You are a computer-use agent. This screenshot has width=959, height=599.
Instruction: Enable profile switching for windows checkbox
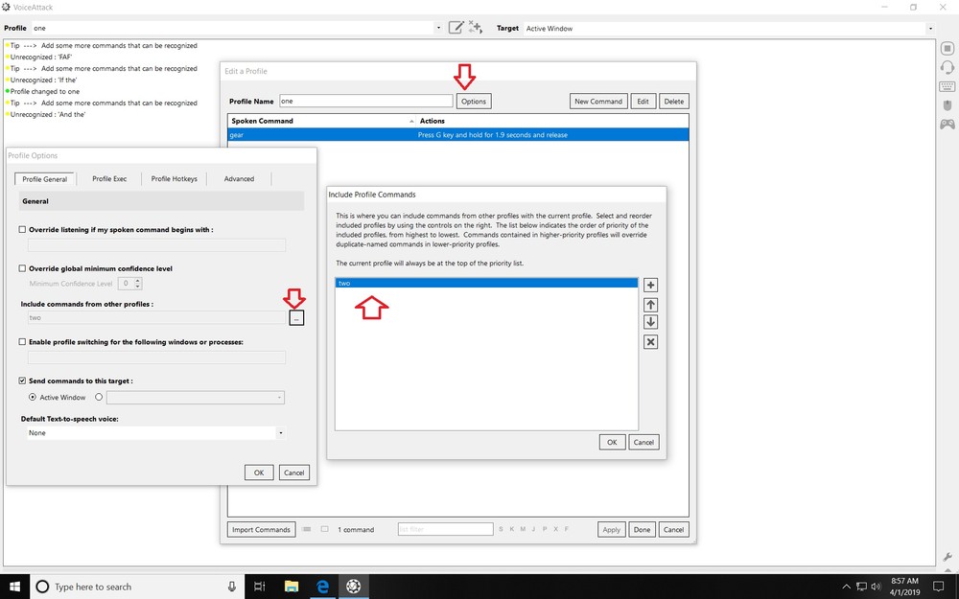tap(22, 342)
